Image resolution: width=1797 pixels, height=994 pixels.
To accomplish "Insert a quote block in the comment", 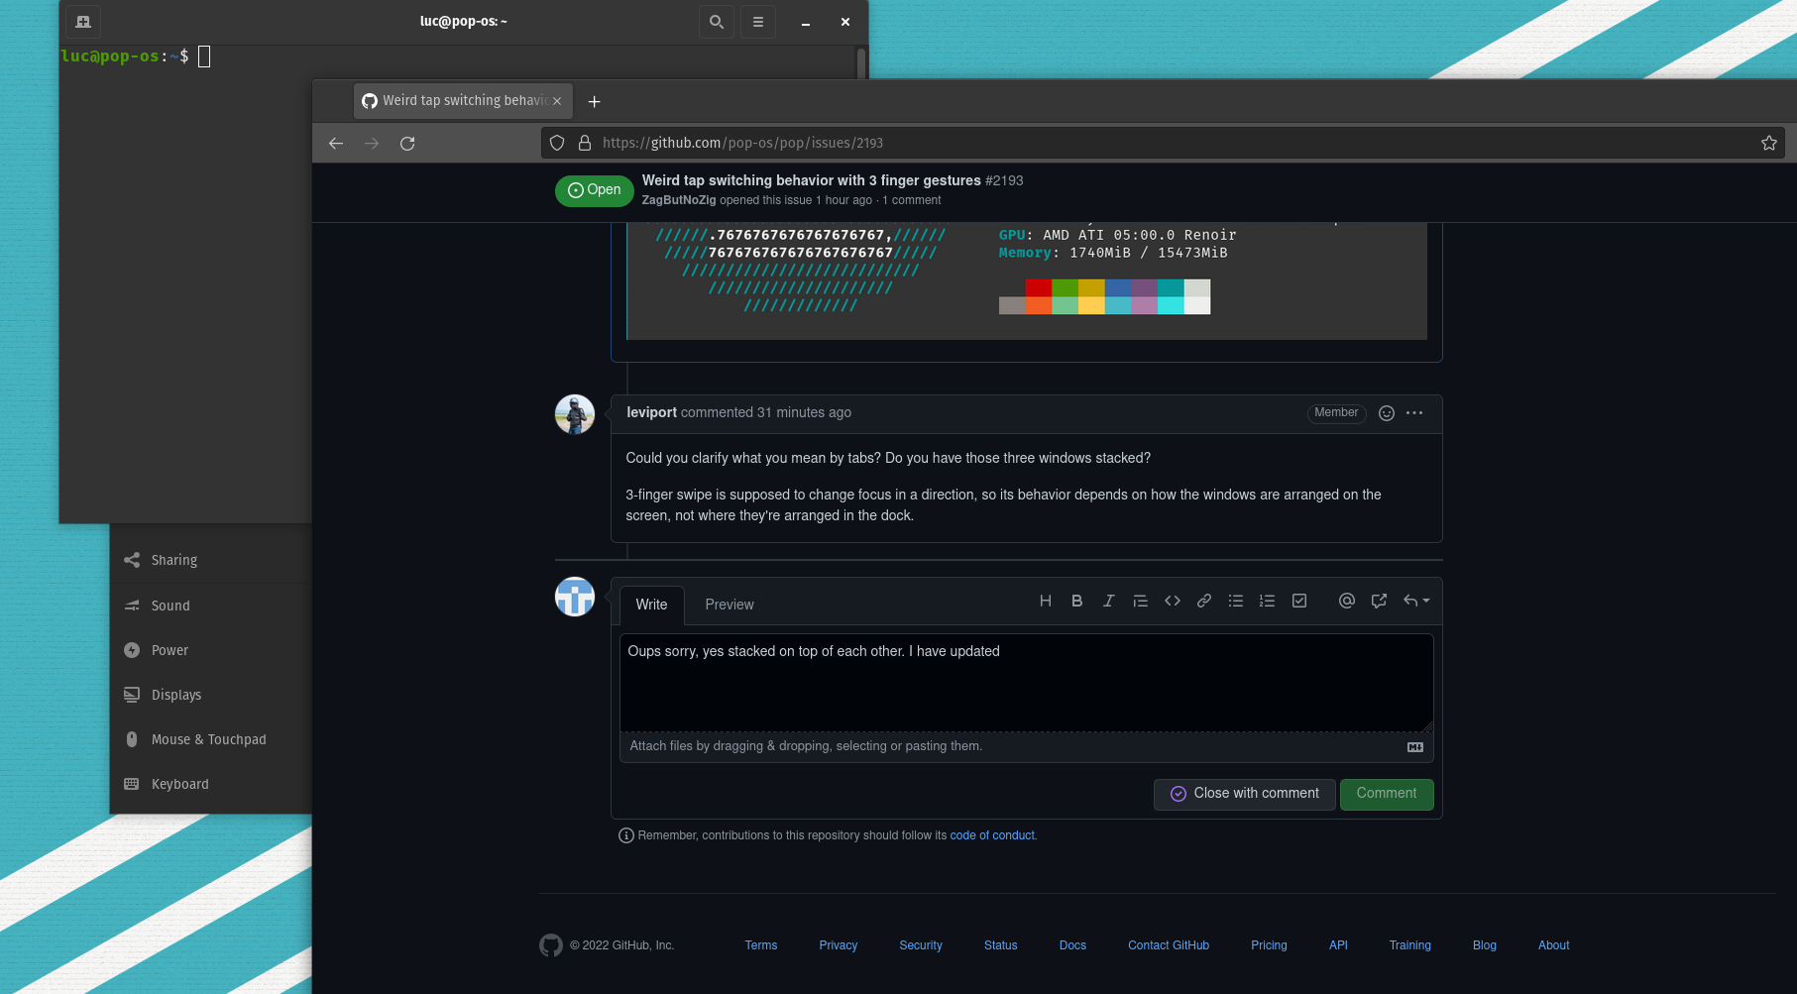I will [1140, 601].
